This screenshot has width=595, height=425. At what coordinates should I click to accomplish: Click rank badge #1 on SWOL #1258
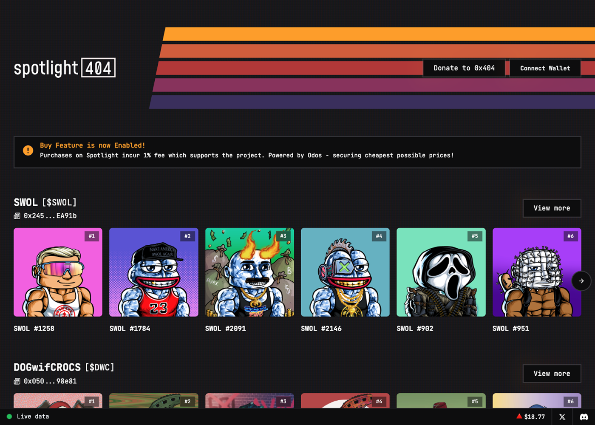pos(92,236)
